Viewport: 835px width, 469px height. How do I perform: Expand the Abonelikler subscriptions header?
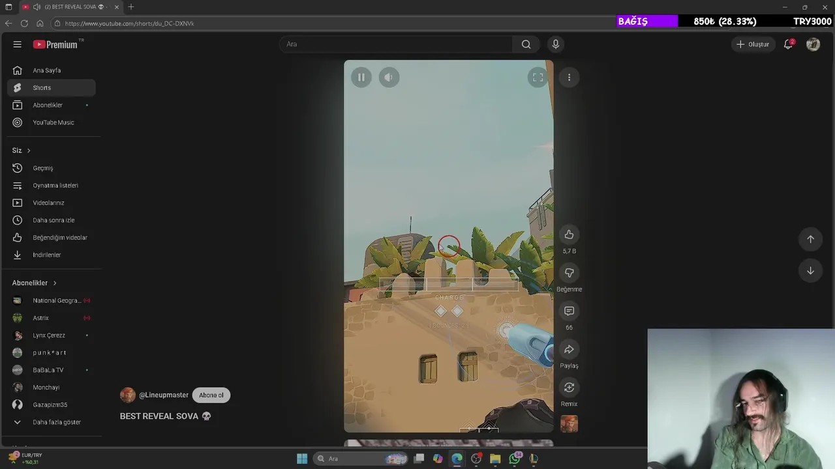(35, 283)
